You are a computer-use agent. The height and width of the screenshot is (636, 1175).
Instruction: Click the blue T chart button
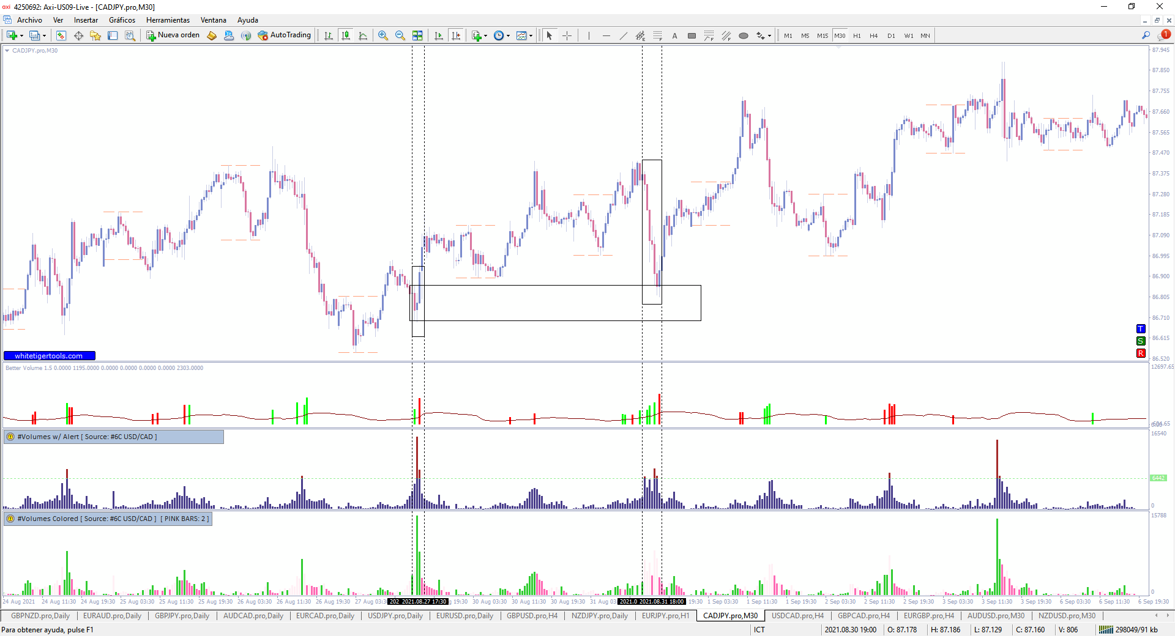[x=1141, y=329]
